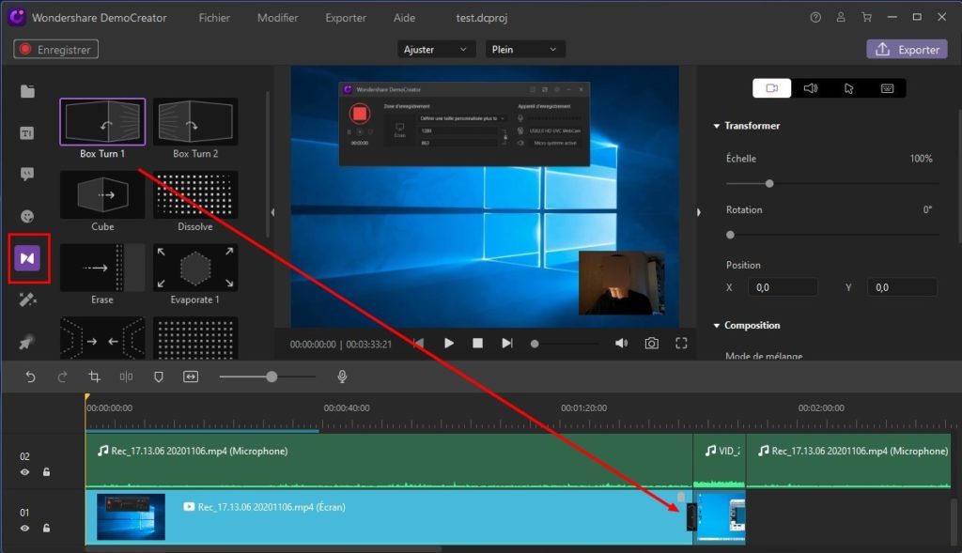Open the media library folder icon
The image size is (962, 553).
click(27, 91)
